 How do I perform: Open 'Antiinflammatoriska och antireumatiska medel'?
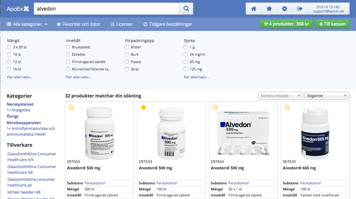(x=31, y=131)
